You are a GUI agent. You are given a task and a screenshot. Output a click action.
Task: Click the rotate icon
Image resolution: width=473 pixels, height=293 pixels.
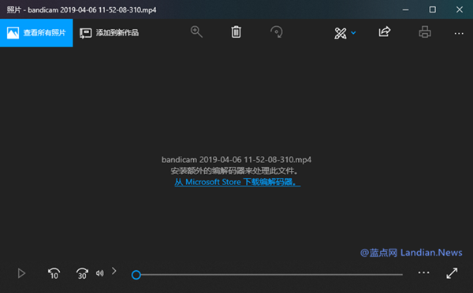click(x=277, y=32)
